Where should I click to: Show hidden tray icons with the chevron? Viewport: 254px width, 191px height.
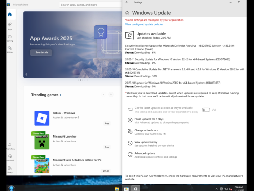217,189
